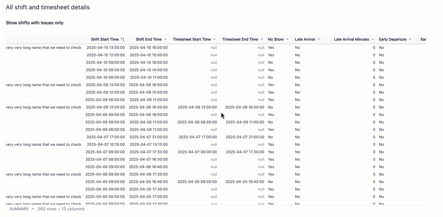The height and width of the screenshot is (217, 443).
Task: Open Timesheet Start Time column menu arrow
Action: point(214,39)
